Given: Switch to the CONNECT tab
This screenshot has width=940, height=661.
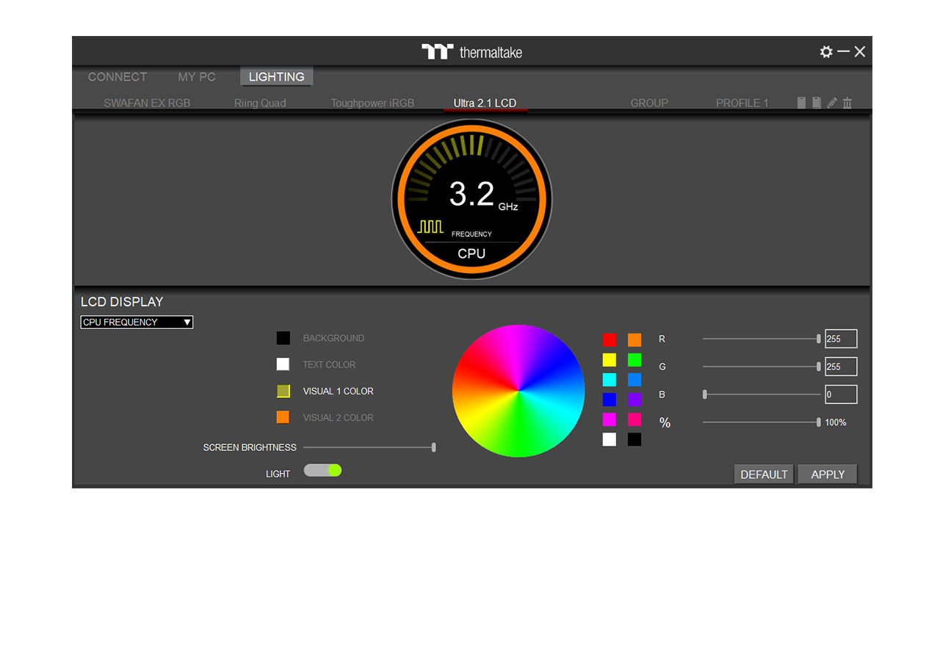Looking at the screenshot, I should 117,77.
